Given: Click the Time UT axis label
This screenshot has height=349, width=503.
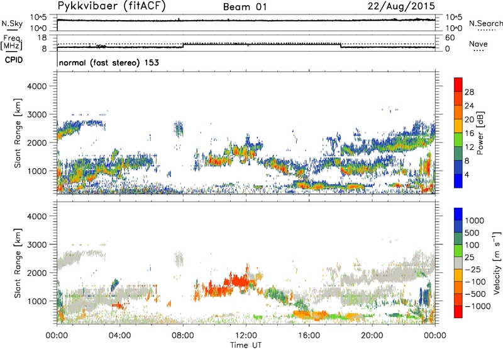Looking at the screenshot, I should pyautogui.click(x=246, y=345).
